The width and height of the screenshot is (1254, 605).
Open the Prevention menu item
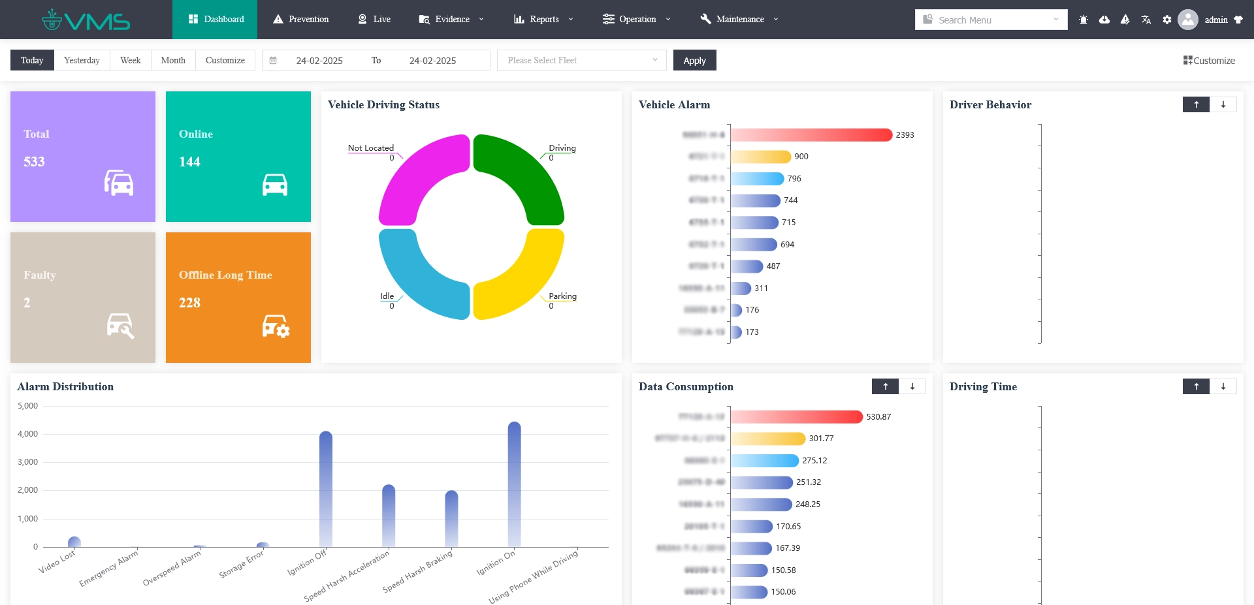click(300, 20)
